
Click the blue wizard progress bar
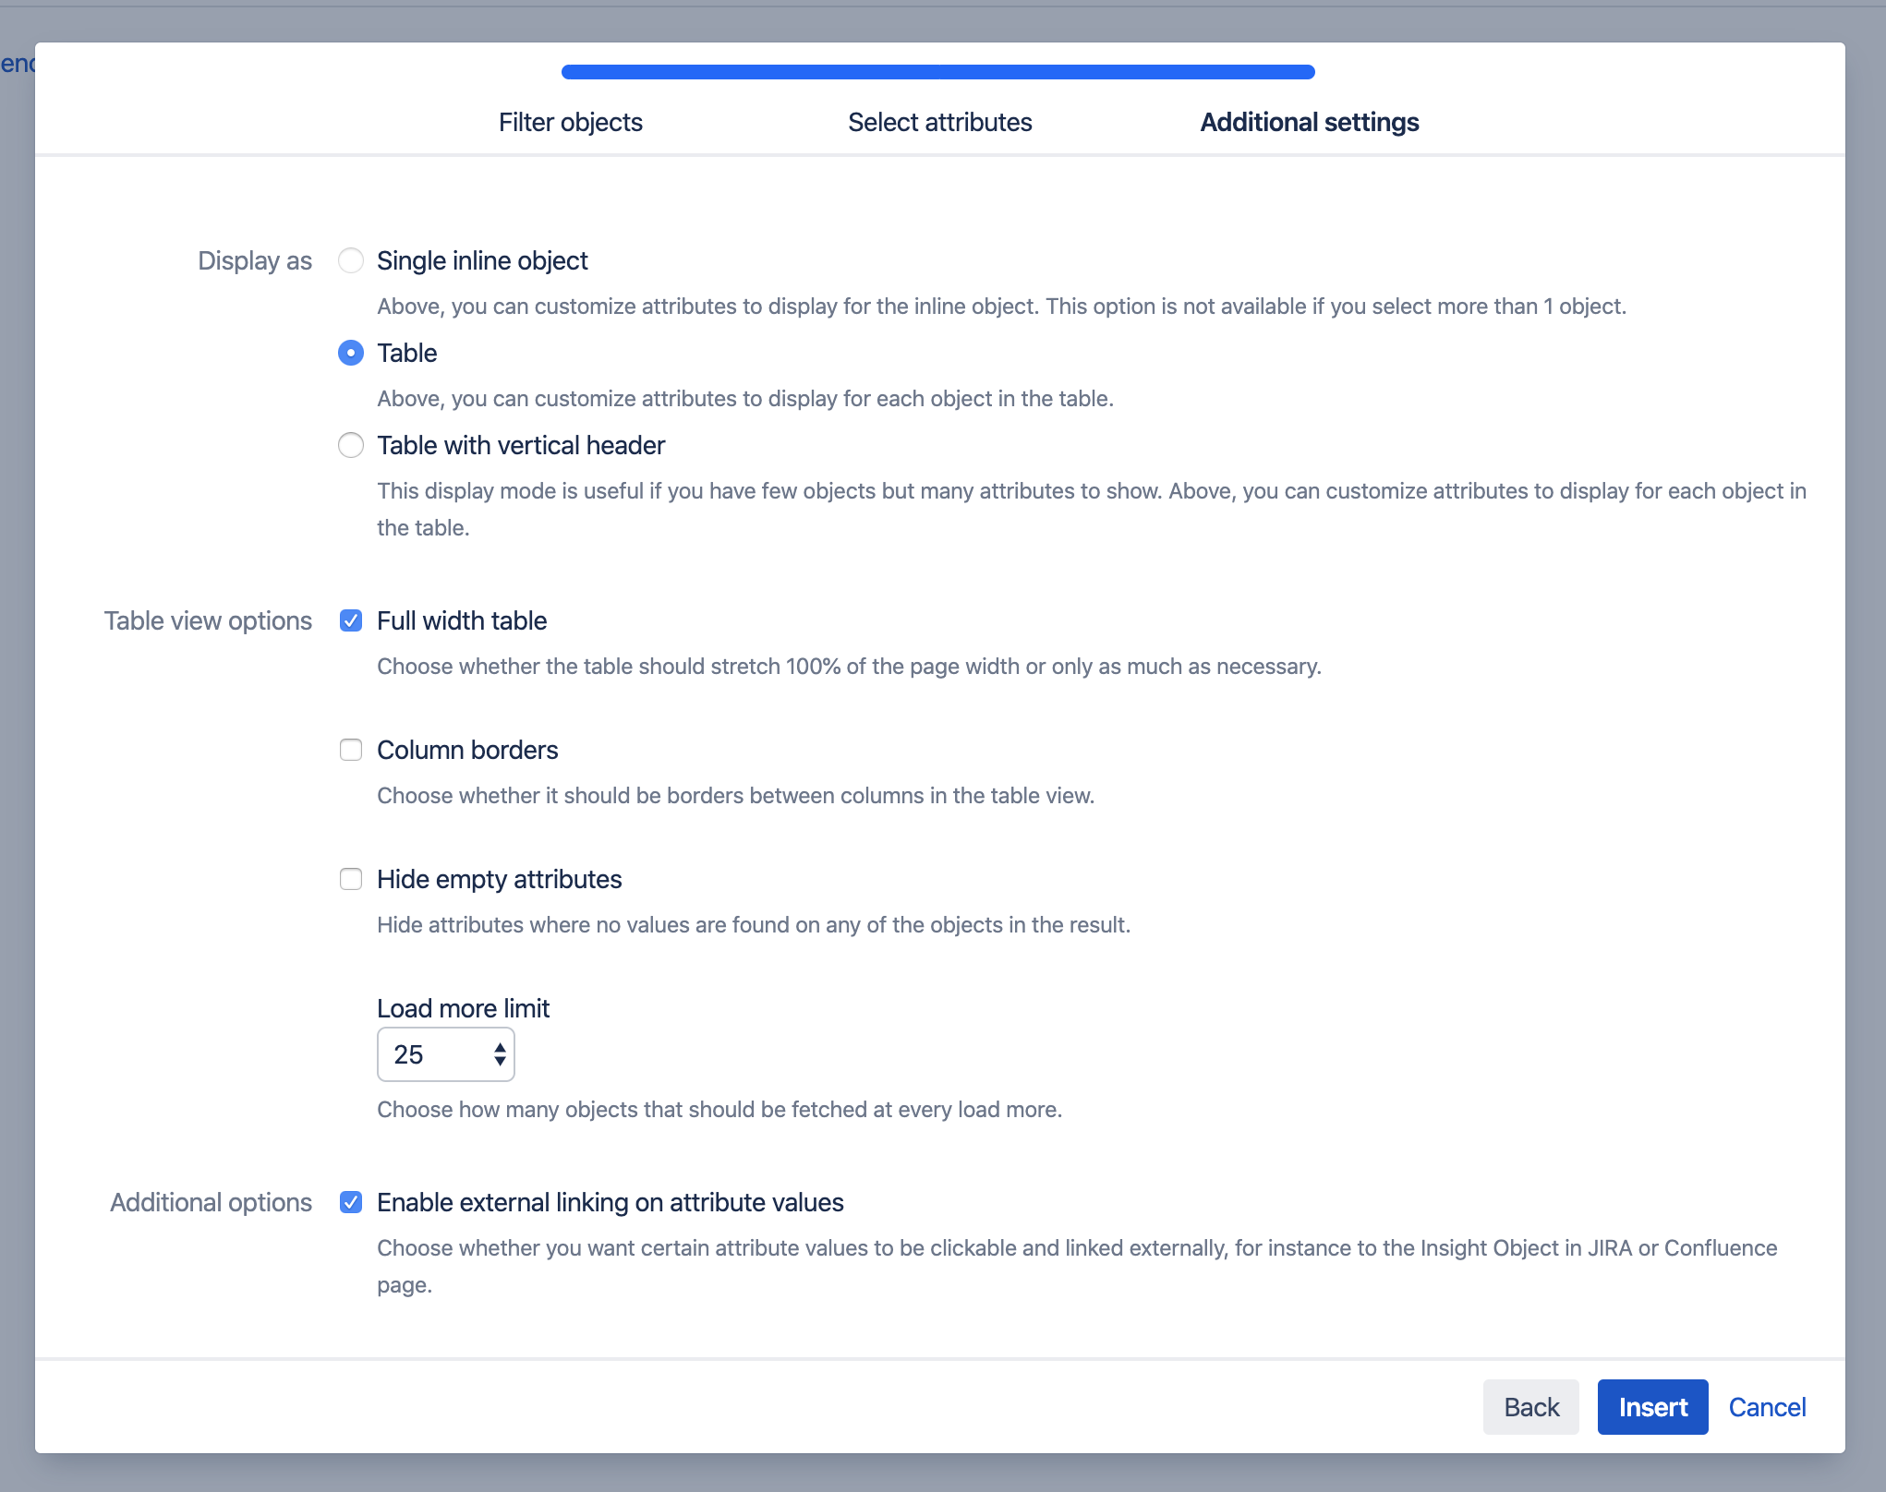(937, 72)
